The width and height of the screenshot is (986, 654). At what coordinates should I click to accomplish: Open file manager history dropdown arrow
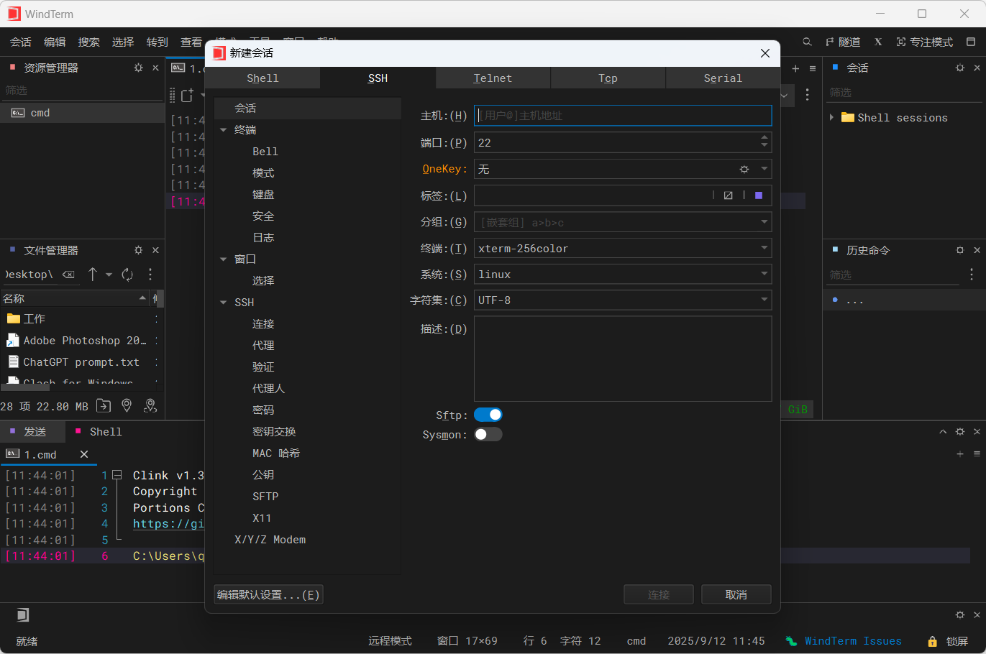pyautogui.click(x=109, y=275)
